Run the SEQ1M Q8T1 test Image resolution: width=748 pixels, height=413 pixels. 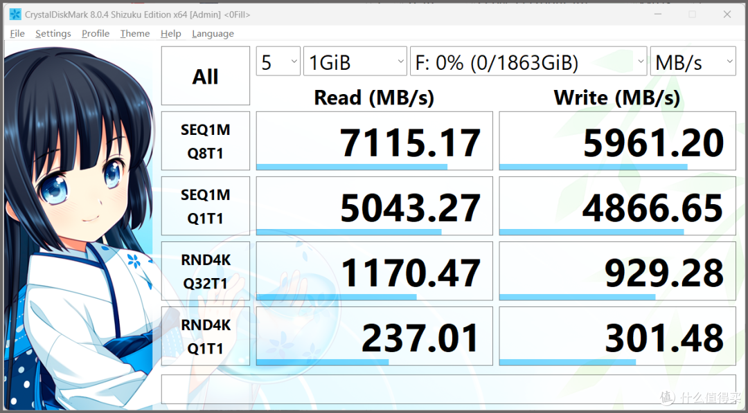coord(205,140)
